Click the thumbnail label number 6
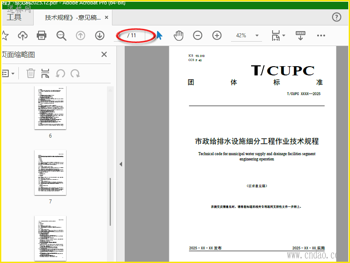Image resolution: width=350 pixels, height=263 pixels. [50, 136]
